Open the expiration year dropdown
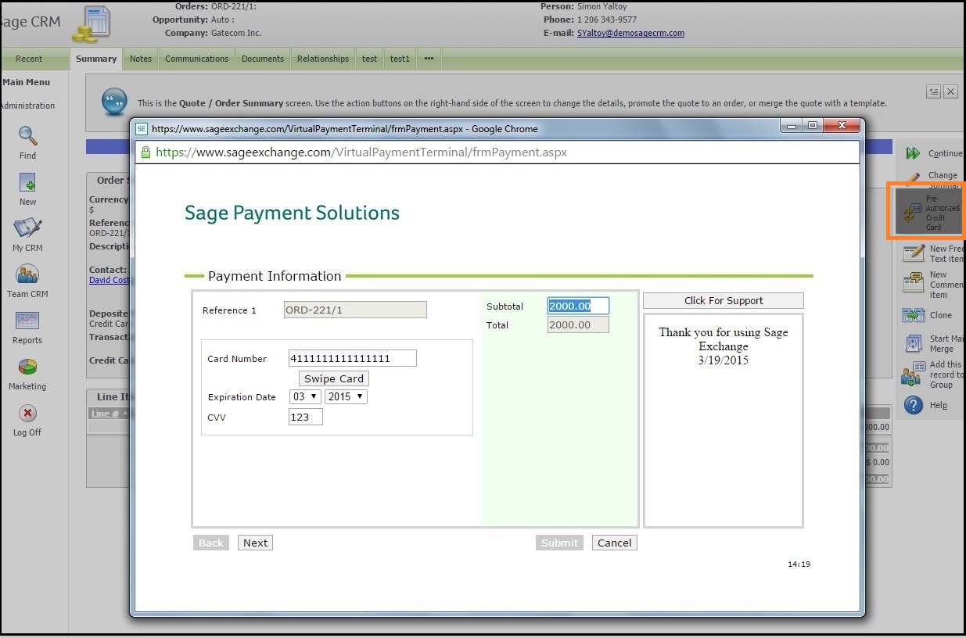The height and width of the screenshot is (638, 966). tap(346, 396)
